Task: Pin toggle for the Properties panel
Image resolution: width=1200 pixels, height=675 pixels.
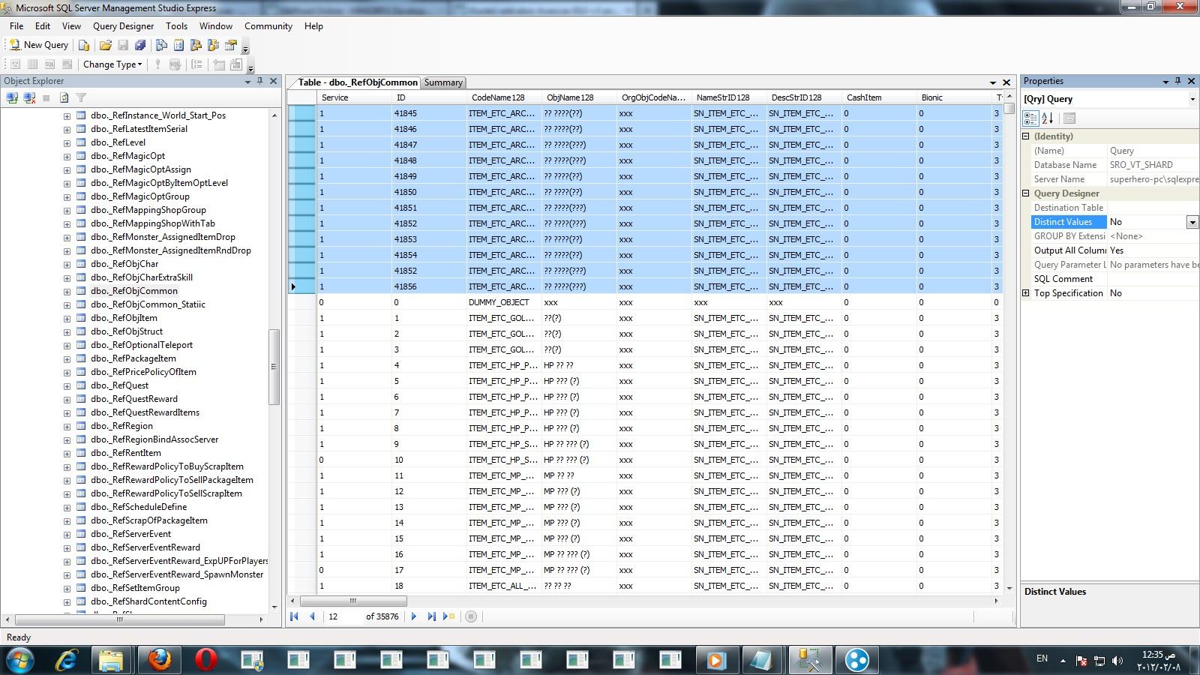Action: 1177,81
